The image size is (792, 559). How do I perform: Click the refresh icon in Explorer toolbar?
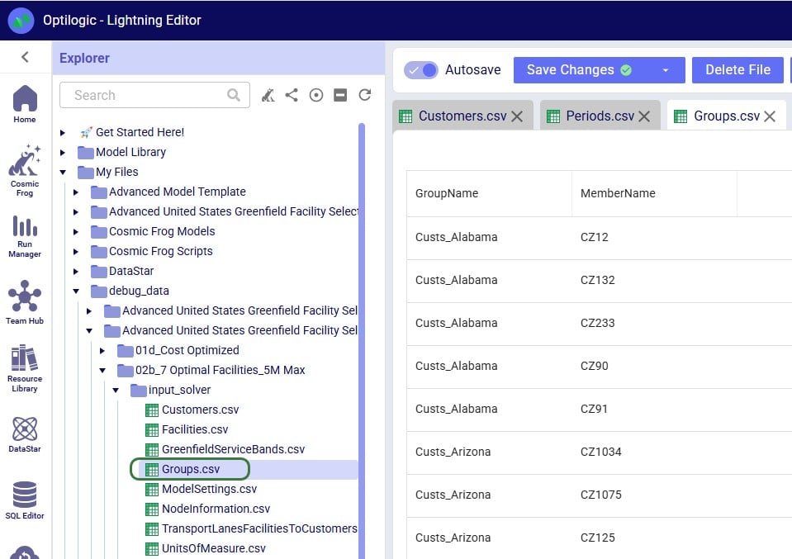[365, 95]
